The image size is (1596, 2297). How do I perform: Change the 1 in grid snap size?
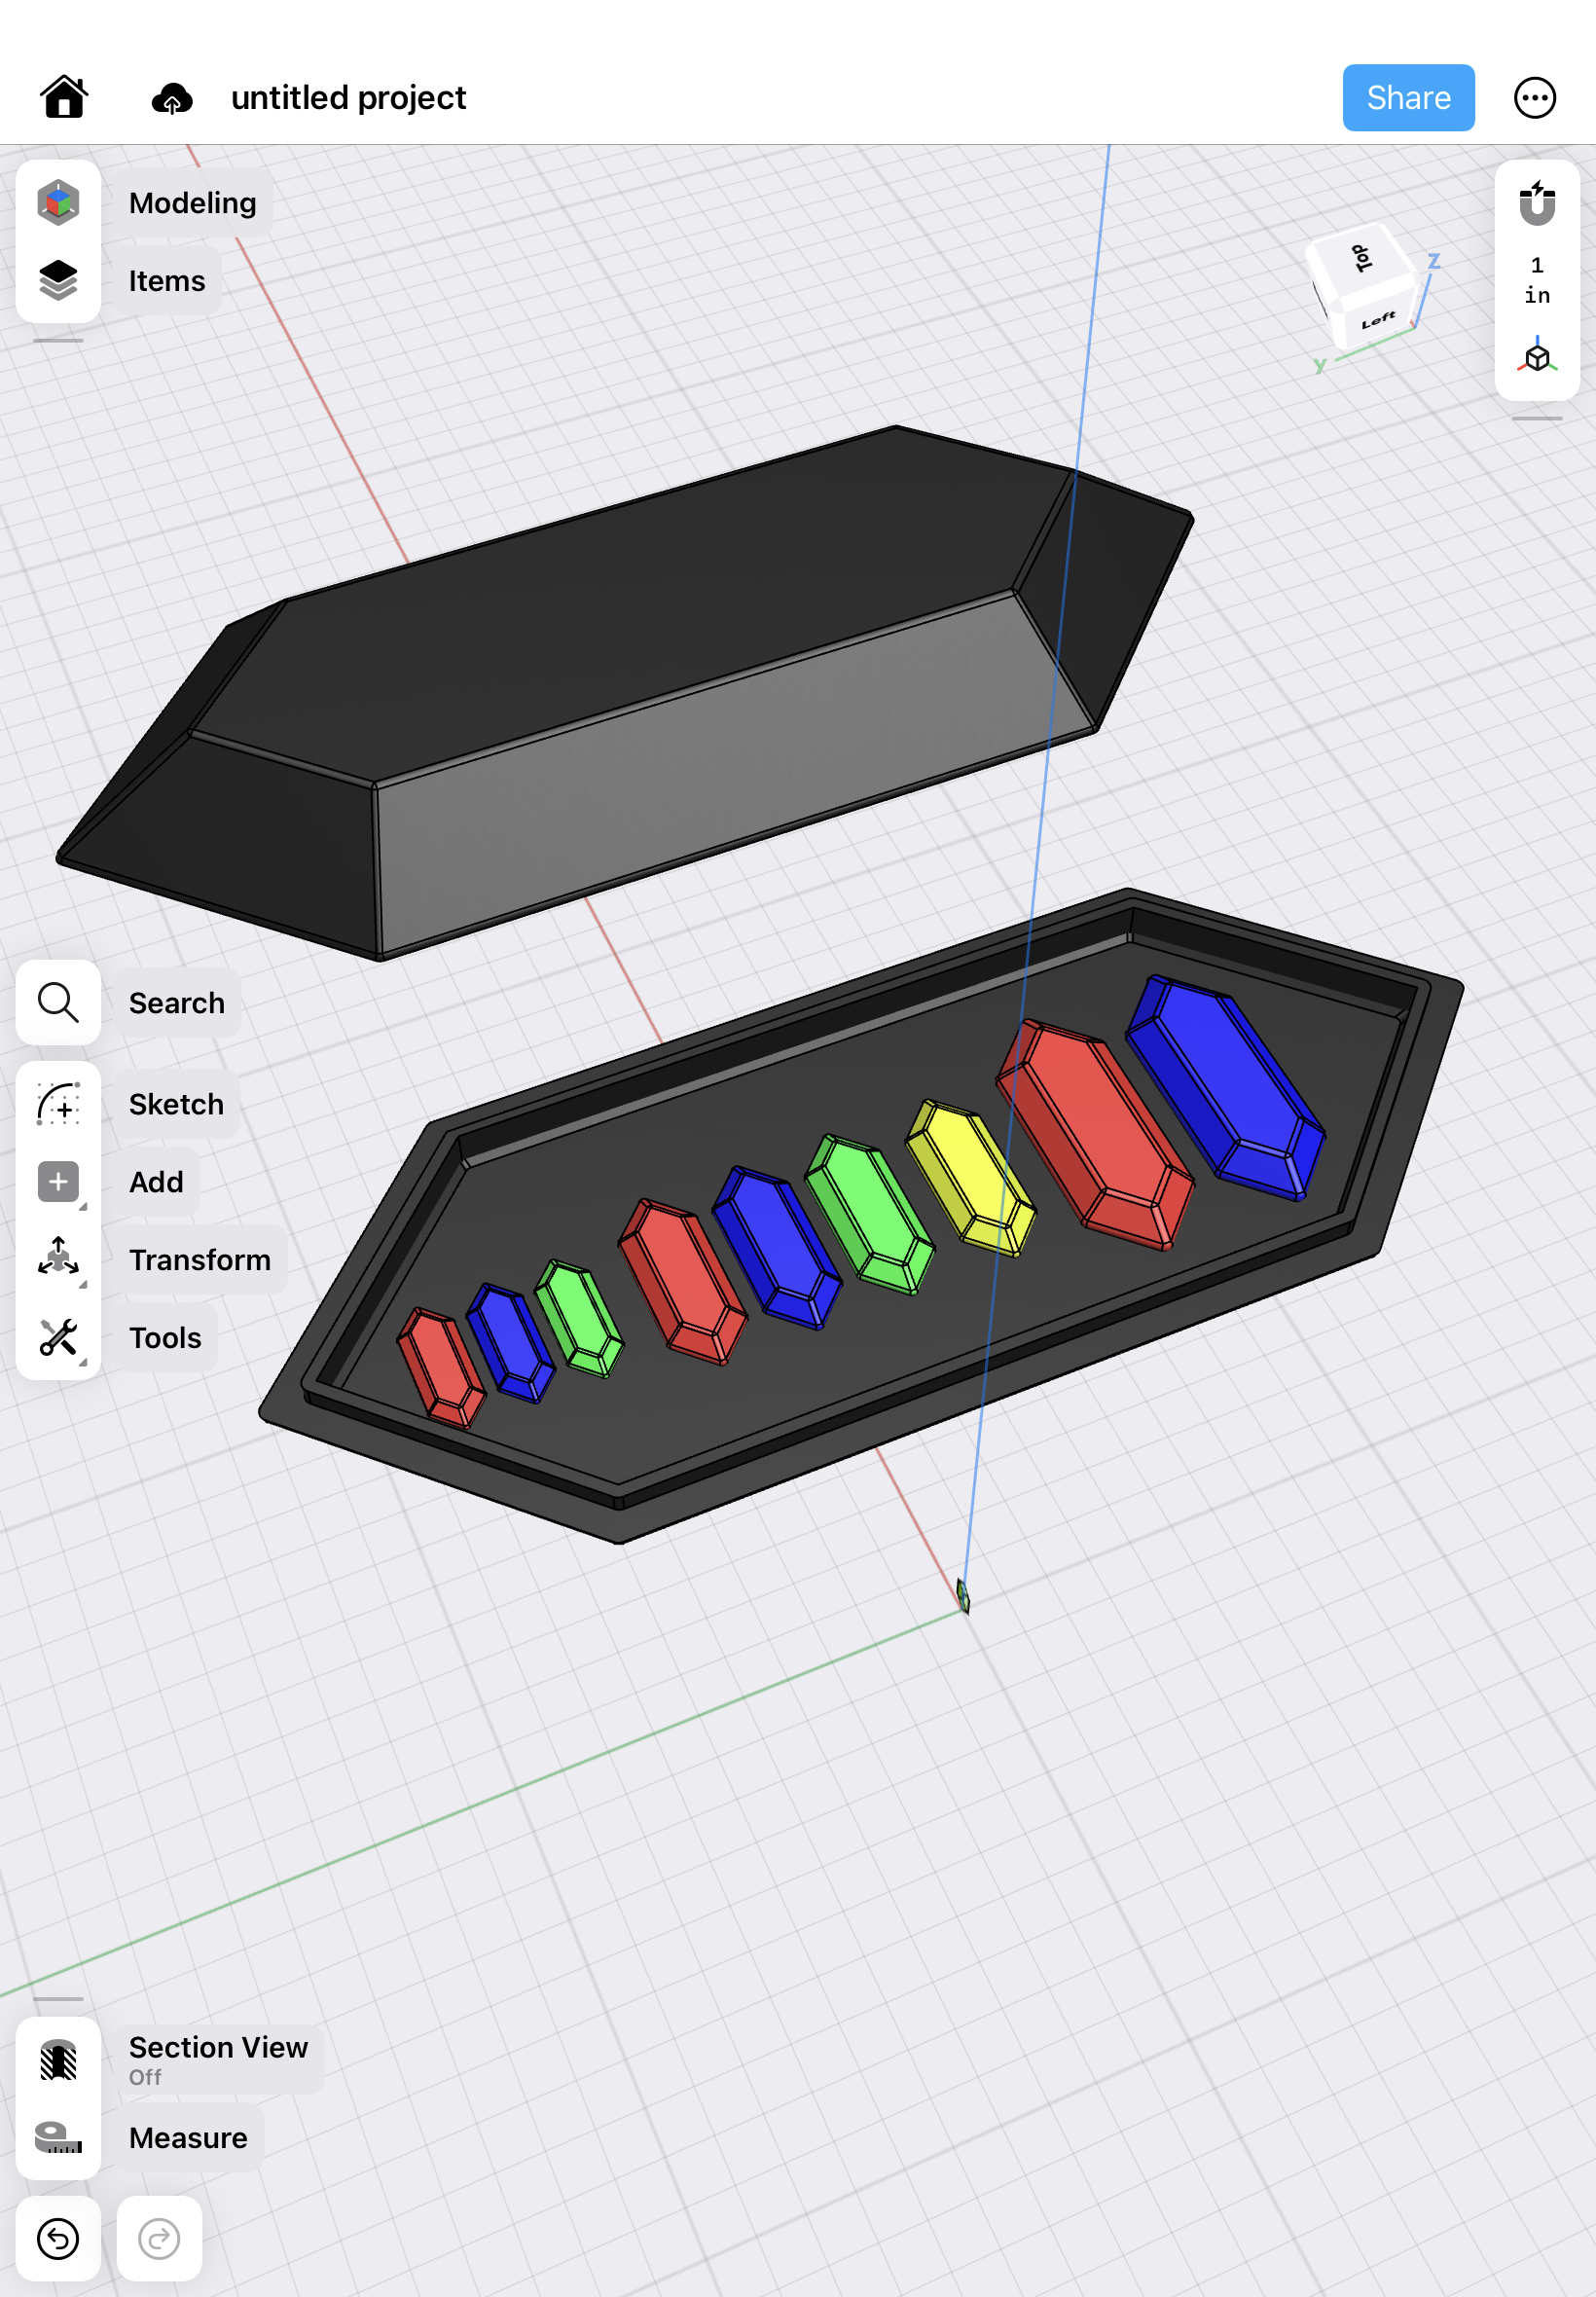click(1536, 280)
